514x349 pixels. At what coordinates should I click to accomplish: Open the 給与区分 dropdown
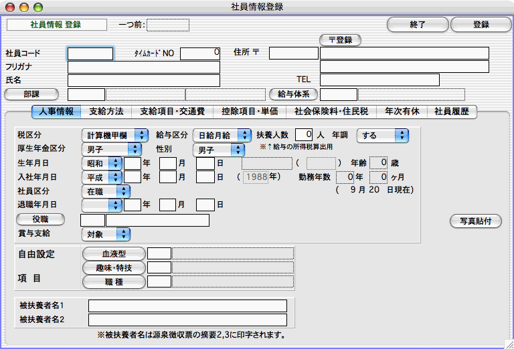point(222,135)
